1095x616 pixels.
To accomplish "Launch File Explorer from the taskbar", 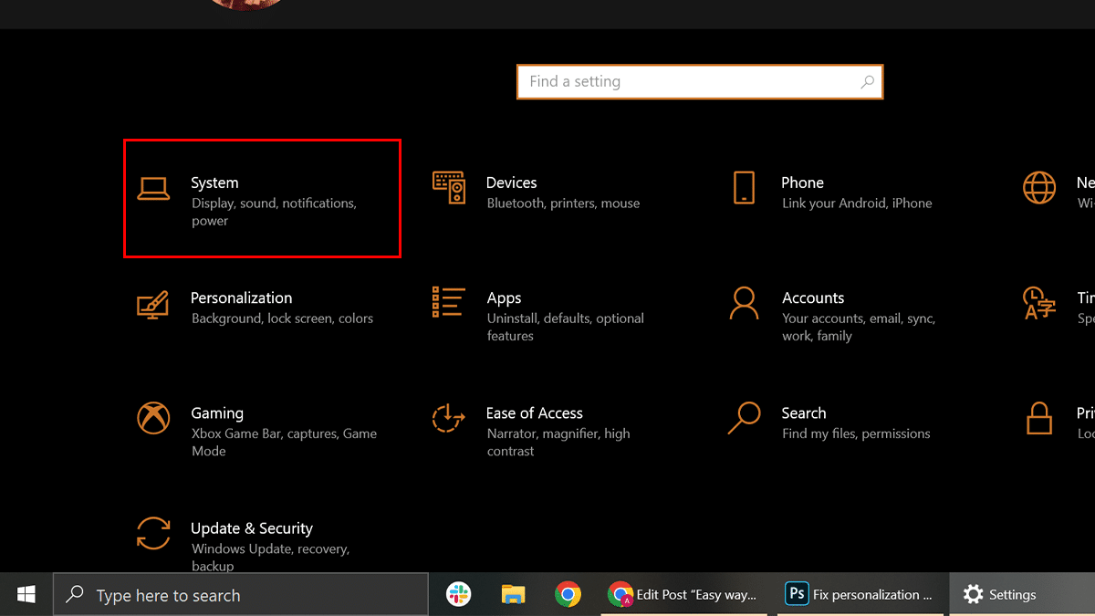I will [513, 595].
